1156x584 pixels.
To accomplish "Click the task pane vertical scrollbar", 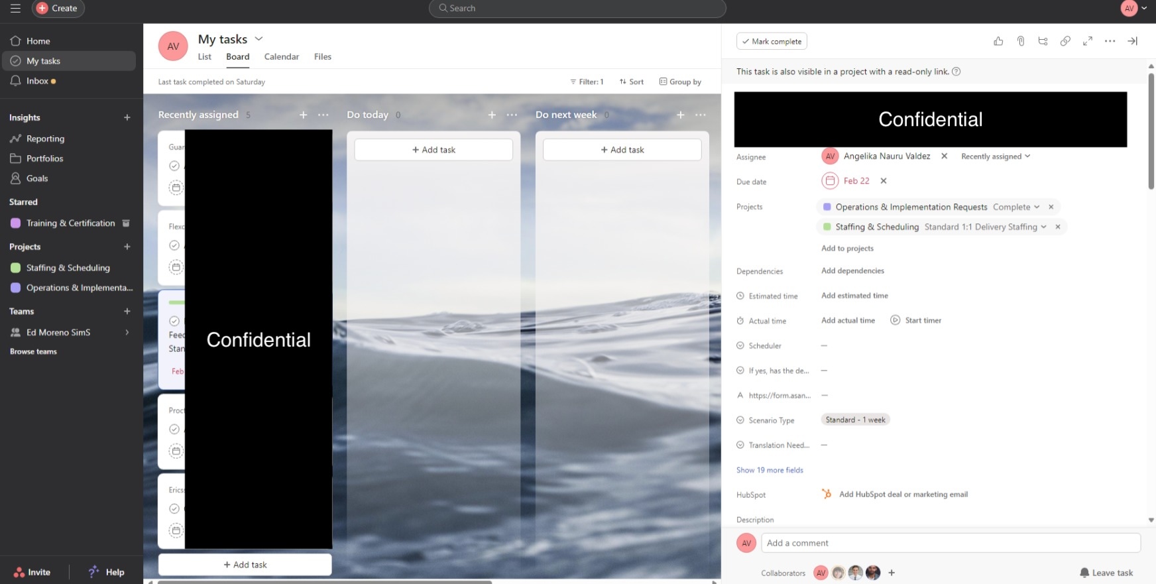I will tap(1151, 131).
